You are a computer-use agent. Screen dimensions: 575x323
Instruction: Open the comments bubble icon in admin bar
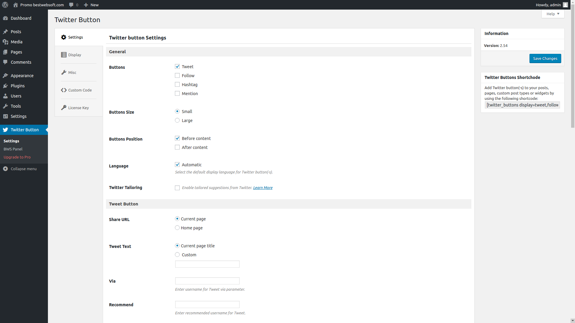point(71,5)
